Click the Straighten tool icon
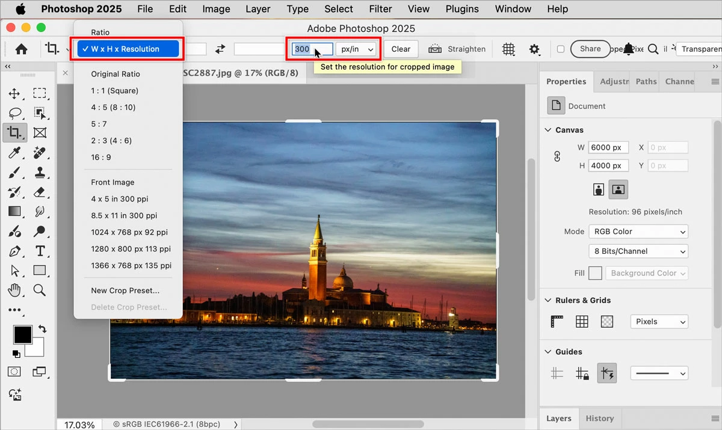The image size is (722, 430). (434, 49)
